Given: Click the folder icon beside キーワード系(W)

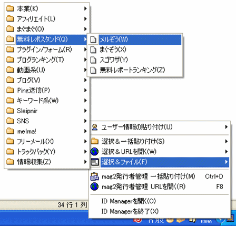Looking at the screenshot, I should pyautogui.click(x=10, y=100).
